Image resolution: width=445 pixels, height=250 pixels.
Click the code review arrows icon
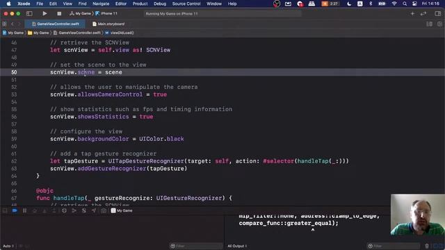click(x=423, y=13)
